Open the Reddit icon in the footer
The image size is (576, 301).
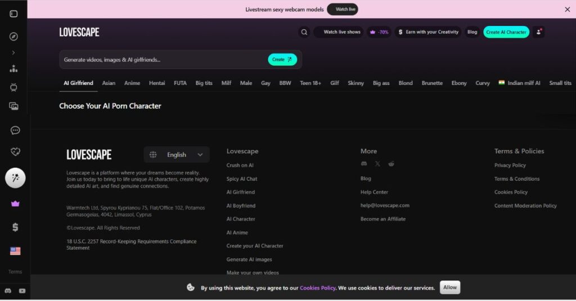(x=391, y=163)
